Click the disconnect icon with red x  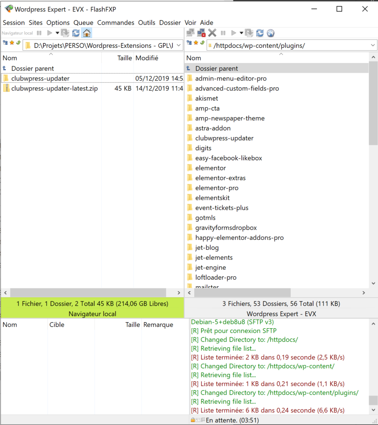[201, 33]
